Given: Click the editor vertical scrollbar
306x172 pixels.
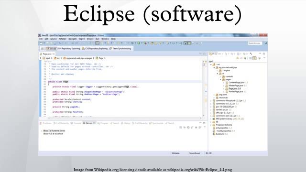Looking at the screenshot, I should point(204,89).
